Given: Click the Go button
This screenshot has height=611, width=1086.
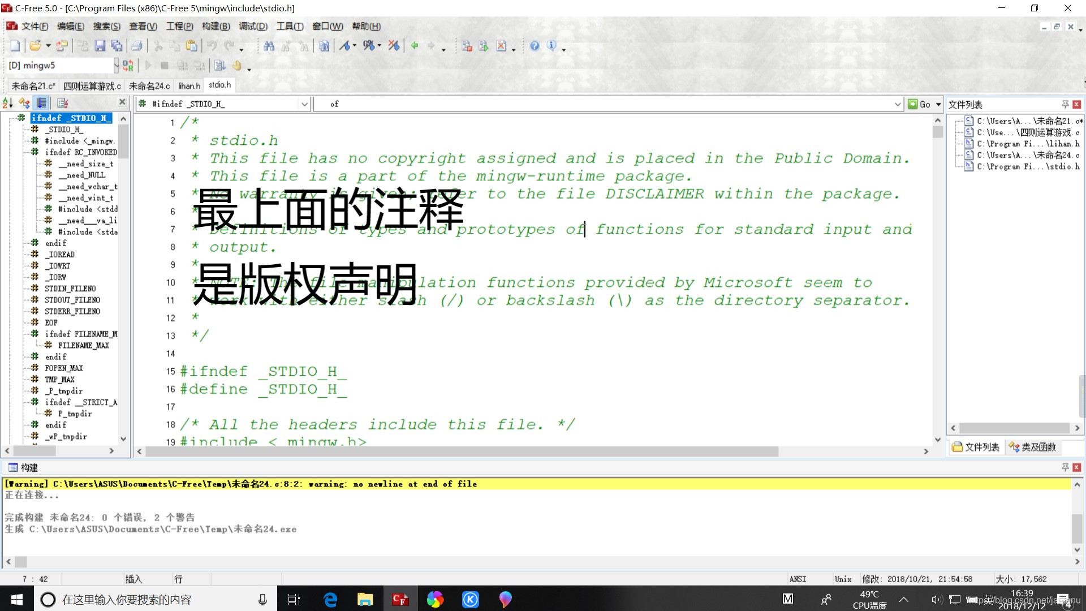Looking at the screenshot, I should click(920, 104).
